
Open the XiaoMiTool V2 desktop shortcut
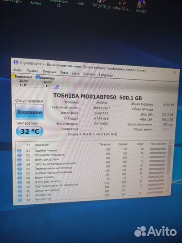(59, 3)
